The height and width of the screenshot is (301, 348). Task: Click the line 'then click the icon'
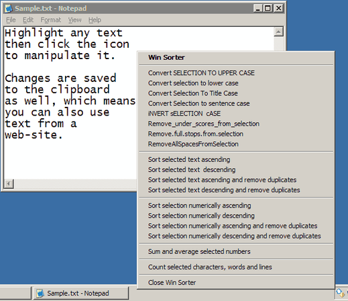click(x=67, y=44)
